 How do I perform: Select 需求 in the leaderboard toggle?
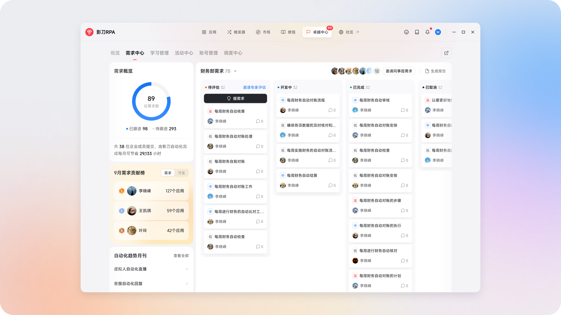168,173
